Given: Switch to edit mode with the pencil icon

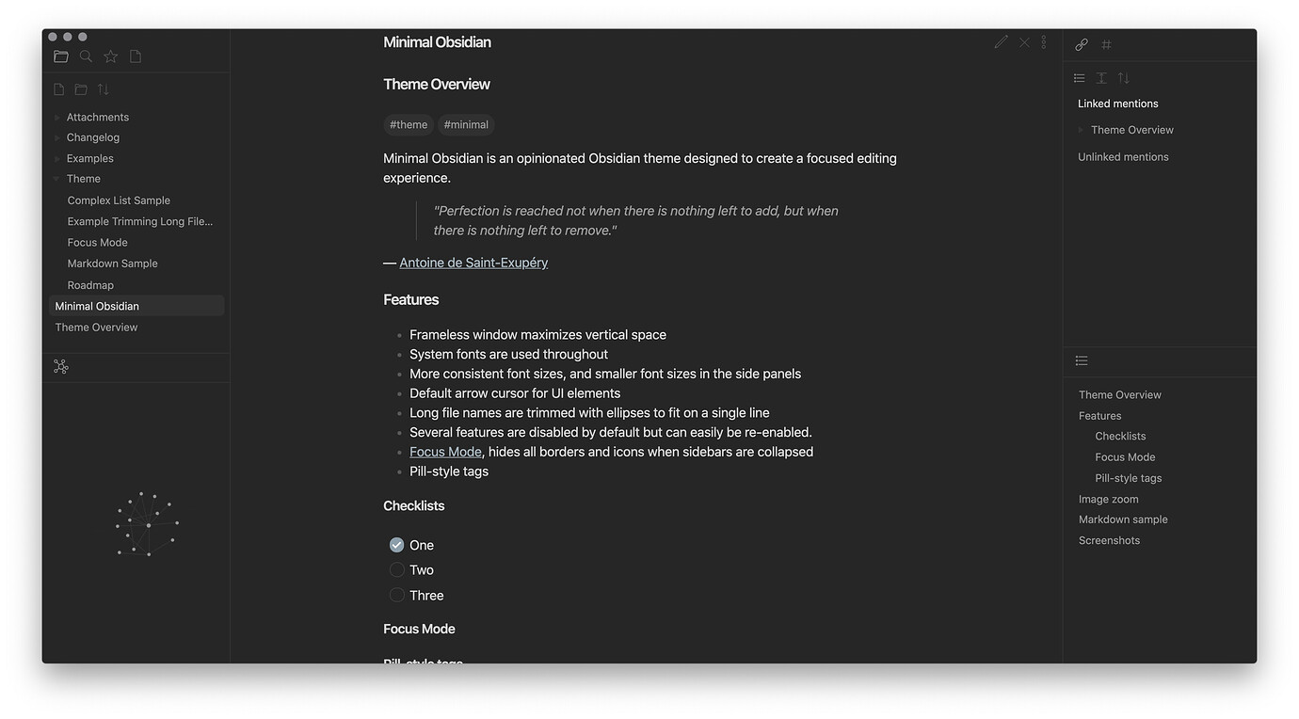Looking at the screenshot, I should click(x=1001, y=42).
